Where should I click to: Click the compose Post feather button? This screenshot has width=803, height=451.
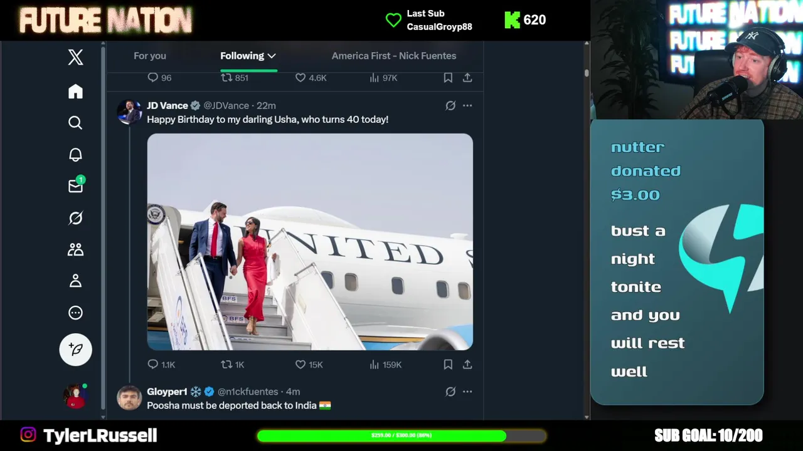point(76,350)
